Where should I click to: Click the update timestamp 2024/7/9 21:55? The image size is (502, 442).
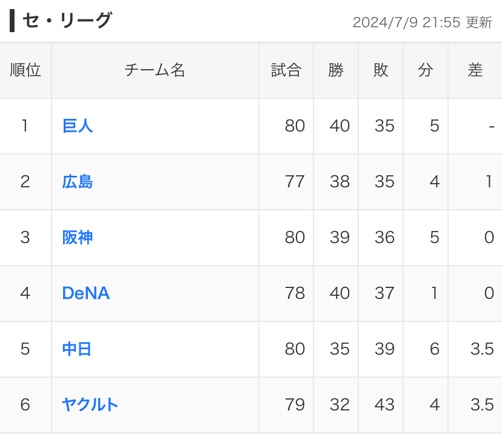407,22
